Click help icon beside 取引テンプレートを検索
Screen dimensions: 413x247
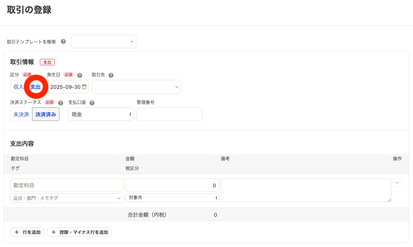(63, 41)
